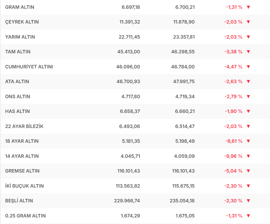Click the red triangle in ONS ALTIN row
Viewport: 270px width, 224px height.
point(248,97)
